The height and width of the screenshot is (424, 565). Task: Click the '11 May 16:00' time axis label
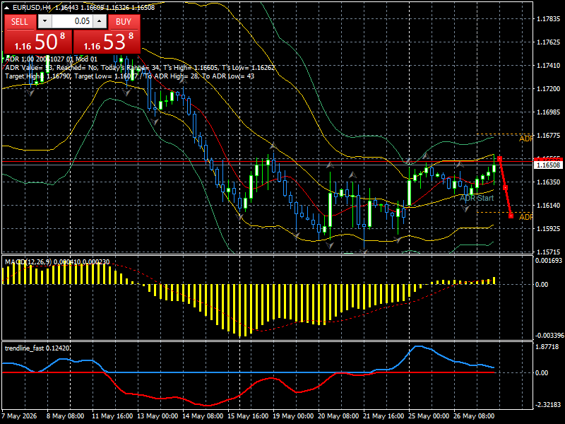pyautogui.click(x=112, y=416)
